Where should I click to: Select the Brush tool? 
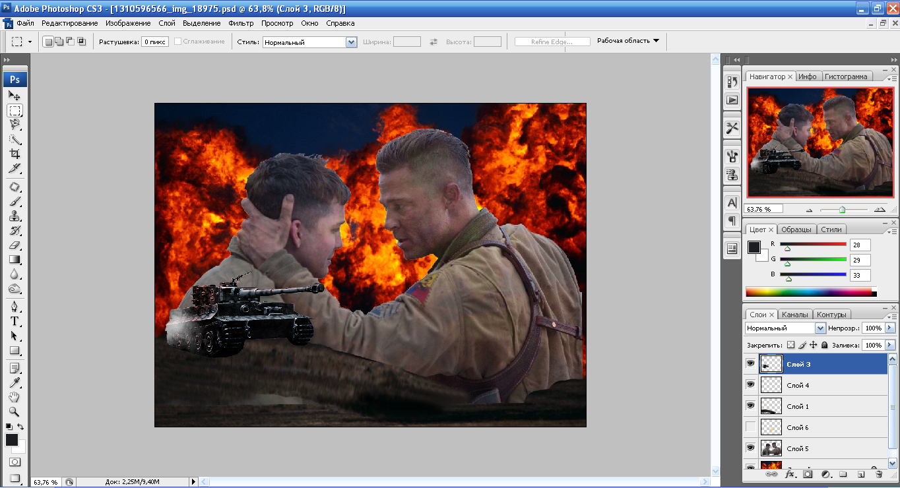[x=15, y=201]
